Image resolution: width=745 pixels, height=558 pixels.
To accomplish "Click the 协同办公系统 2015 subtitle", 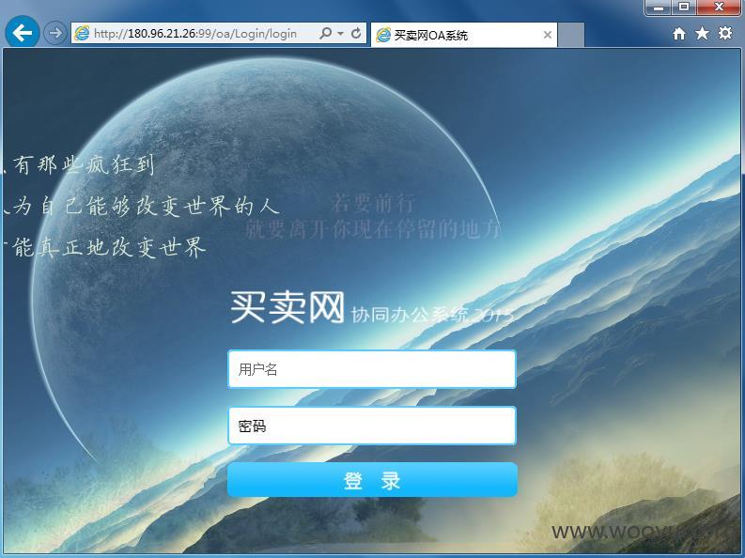I will click(432, 315).
